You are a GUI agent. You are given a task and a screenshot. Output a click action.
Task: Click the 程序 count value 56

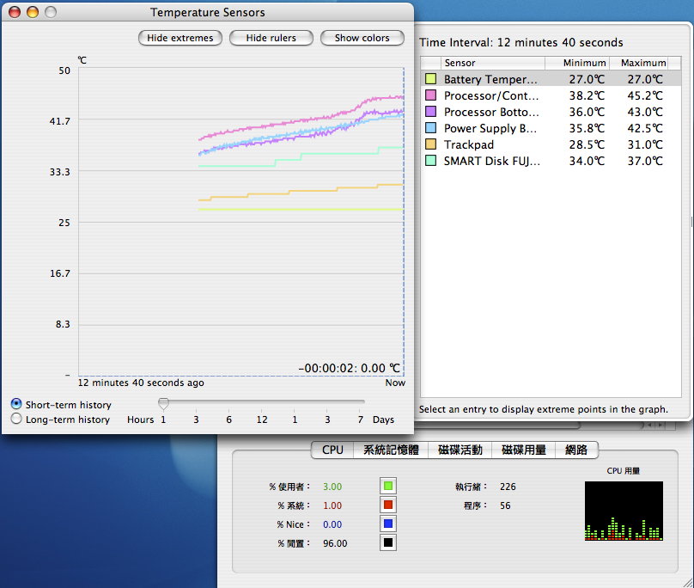tap(505, 505)
